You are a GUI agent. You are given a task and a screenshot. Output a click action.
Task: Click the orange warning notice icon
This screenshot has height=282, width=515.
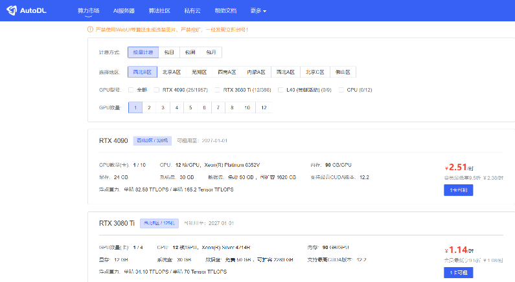[90, 30]
